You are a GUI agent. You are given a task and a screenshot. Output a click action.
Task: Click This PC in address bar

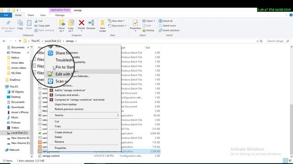point(36,41)
